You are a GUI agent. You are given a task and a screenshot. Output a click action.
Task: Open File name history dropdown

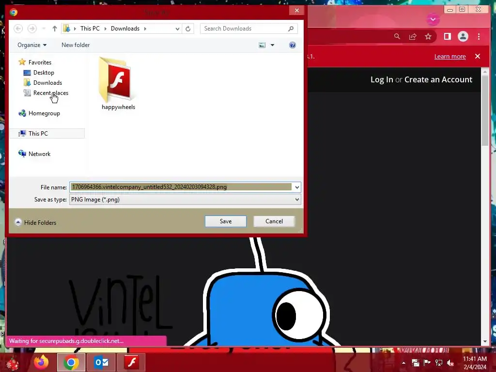(297, 187)
